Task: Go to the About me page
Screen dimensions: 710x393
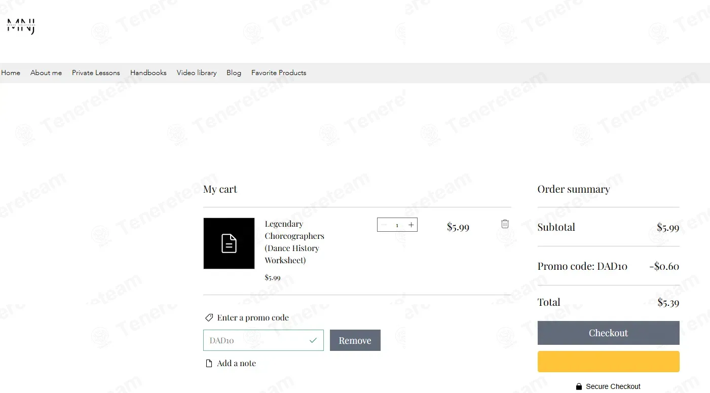Action: coord(46,73)
